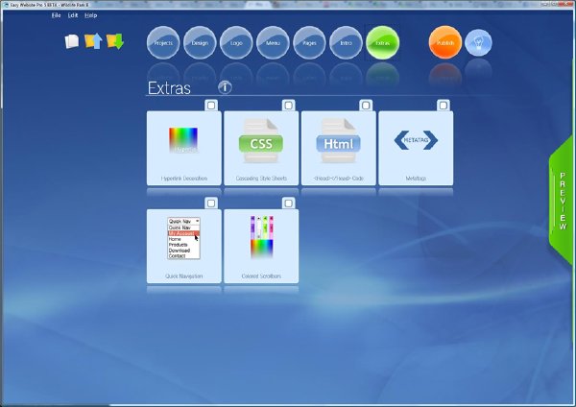Image resolution: width=576 pixels, height=407 pixels.
Task: Open the Edit menu
Action: tap(73, 15)
